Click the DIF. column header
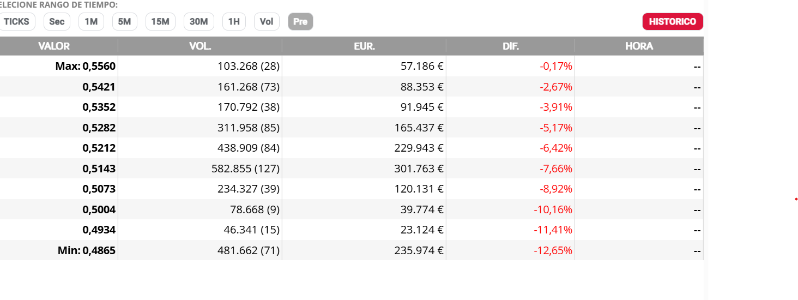Viewport: 798px width, 300px height. click(x=511, y=46)
